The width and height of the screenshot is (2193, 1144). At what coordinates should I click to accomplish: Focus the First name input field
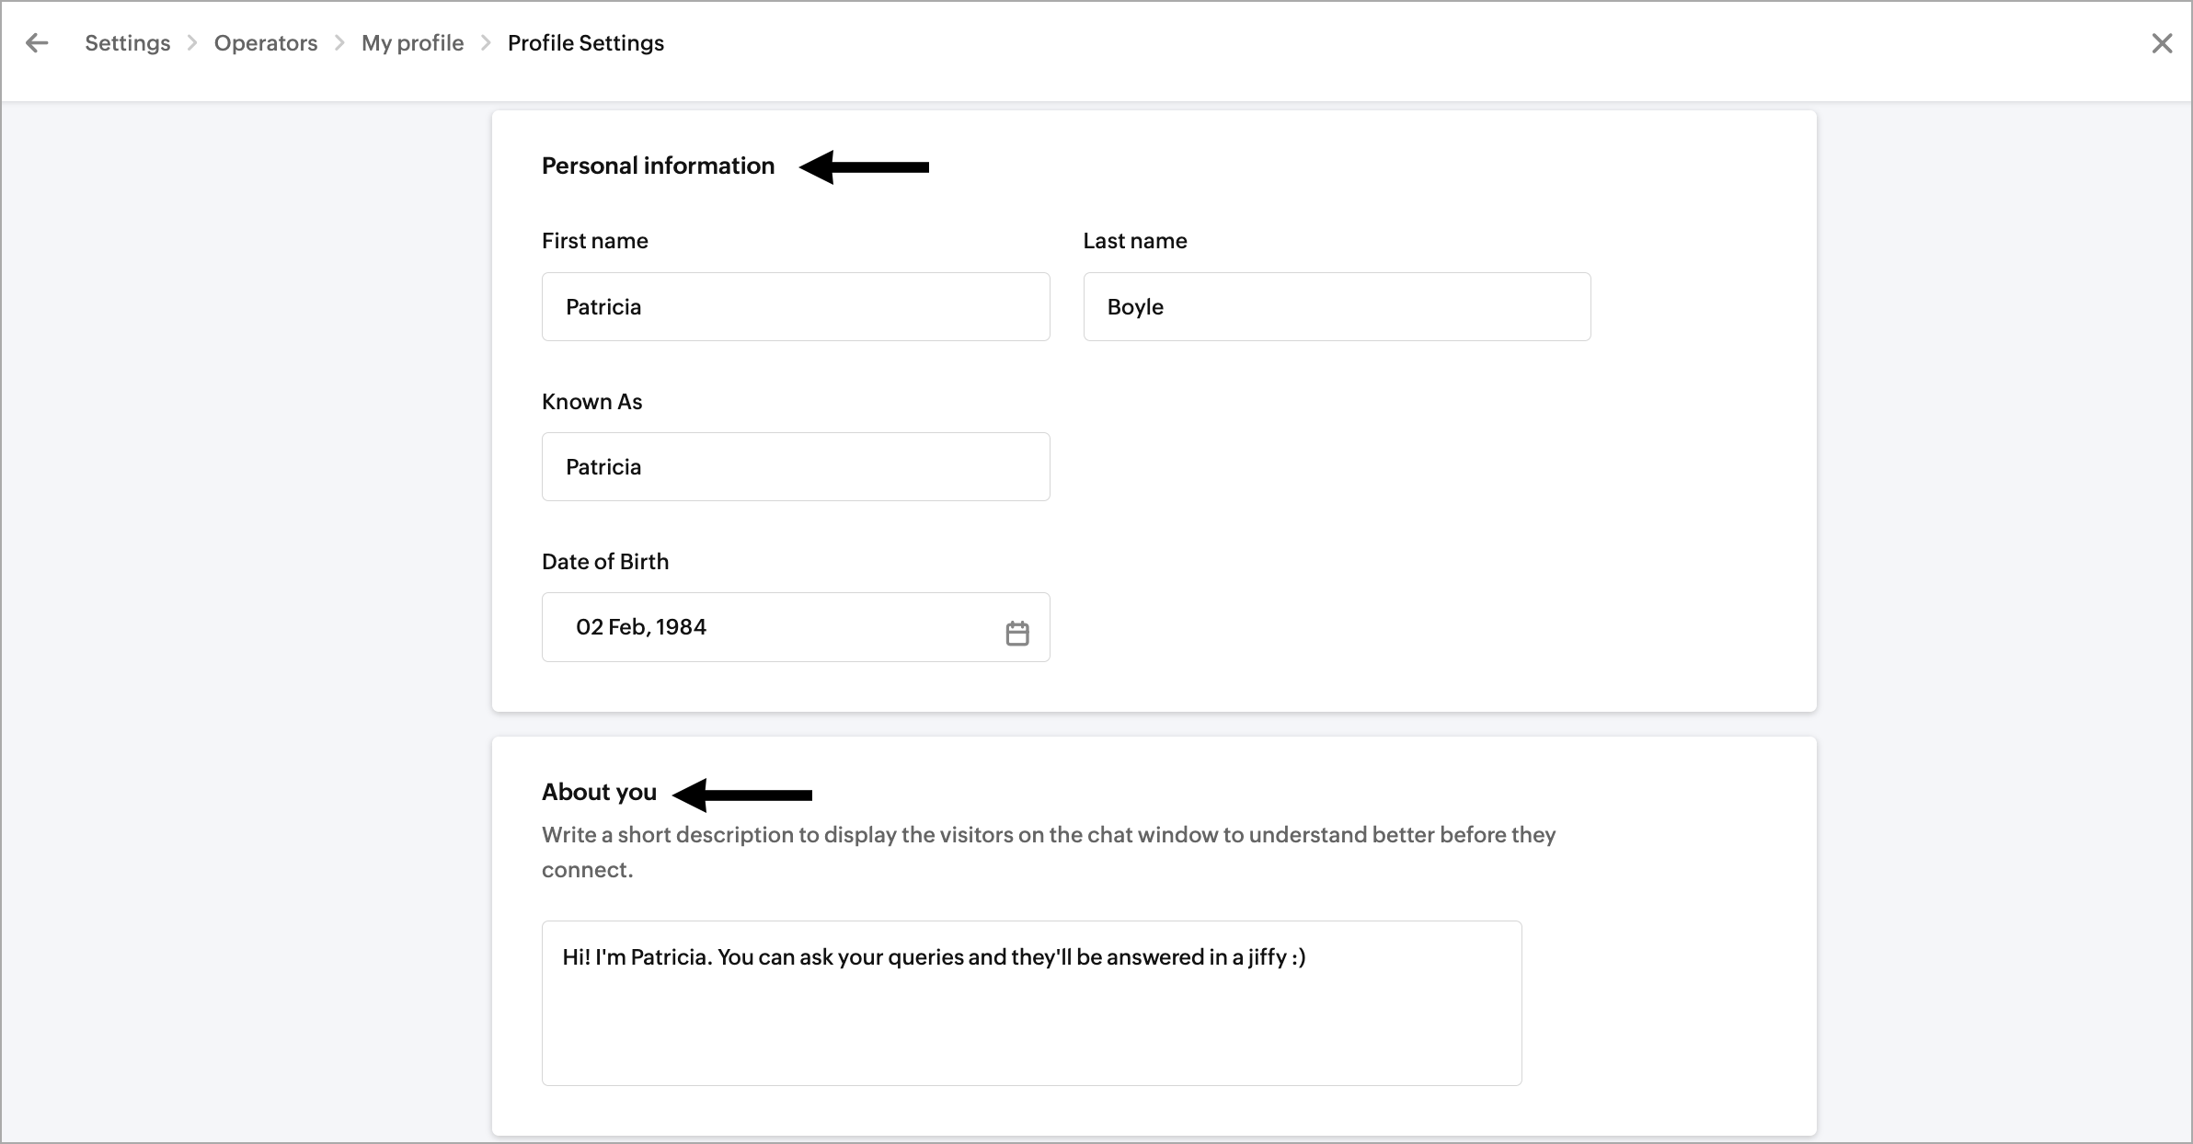pos(795,306)
